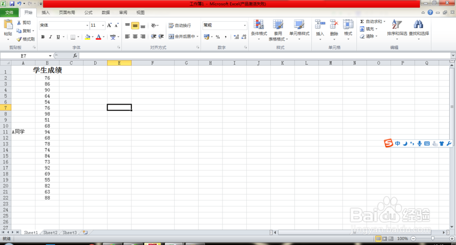This screenshot has width=456, height=245.
Task: Open Sort and Filter icon
Action: (x=397, y=25)
